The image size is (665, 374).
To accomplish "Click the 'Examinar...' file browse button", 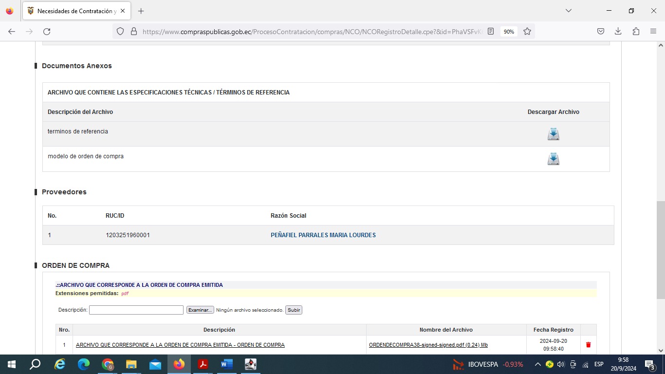I will click(200, 310).
